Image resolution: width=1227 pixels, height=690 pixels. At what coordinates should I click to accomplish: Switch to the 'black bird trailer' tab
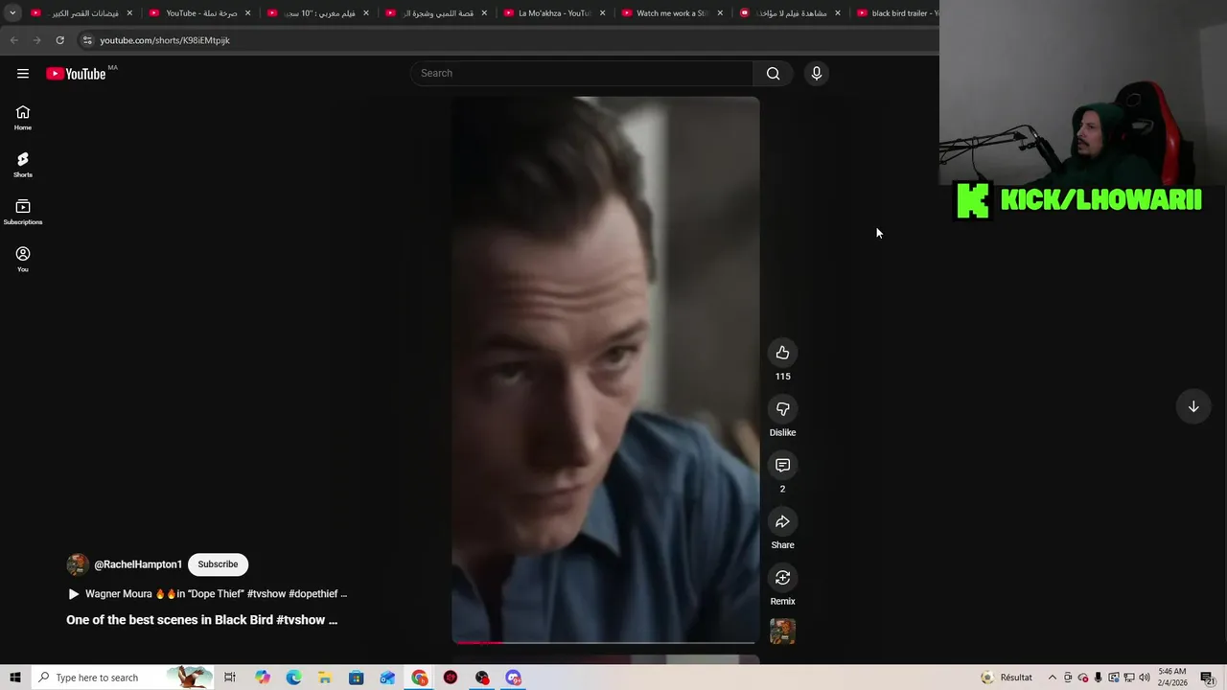pyautogui.click(x=901, y=13)
